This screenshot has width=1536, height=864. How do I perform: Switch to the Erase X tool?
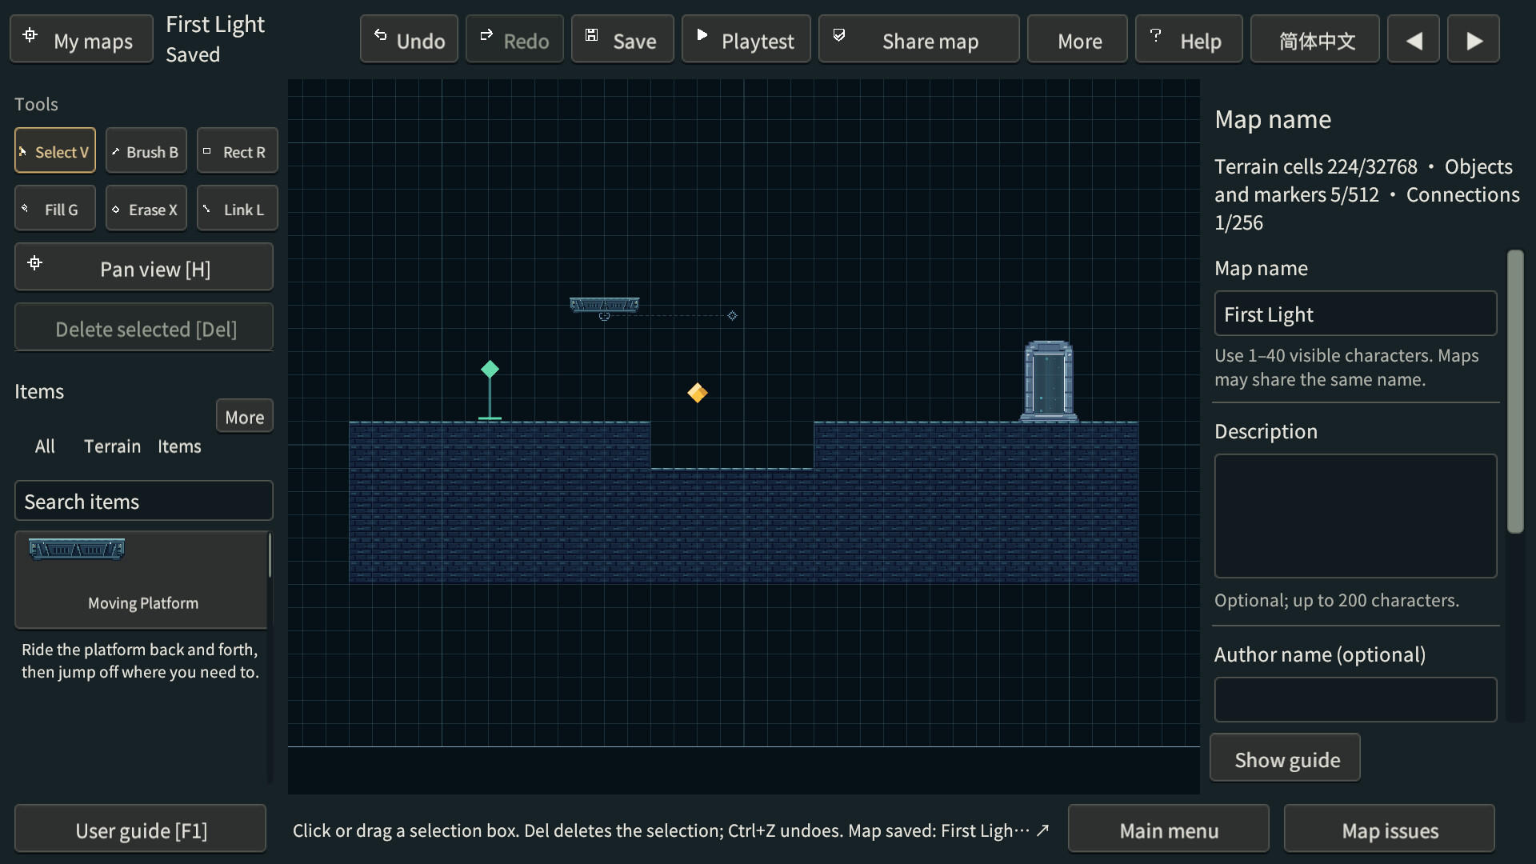(x=146, y=208)
